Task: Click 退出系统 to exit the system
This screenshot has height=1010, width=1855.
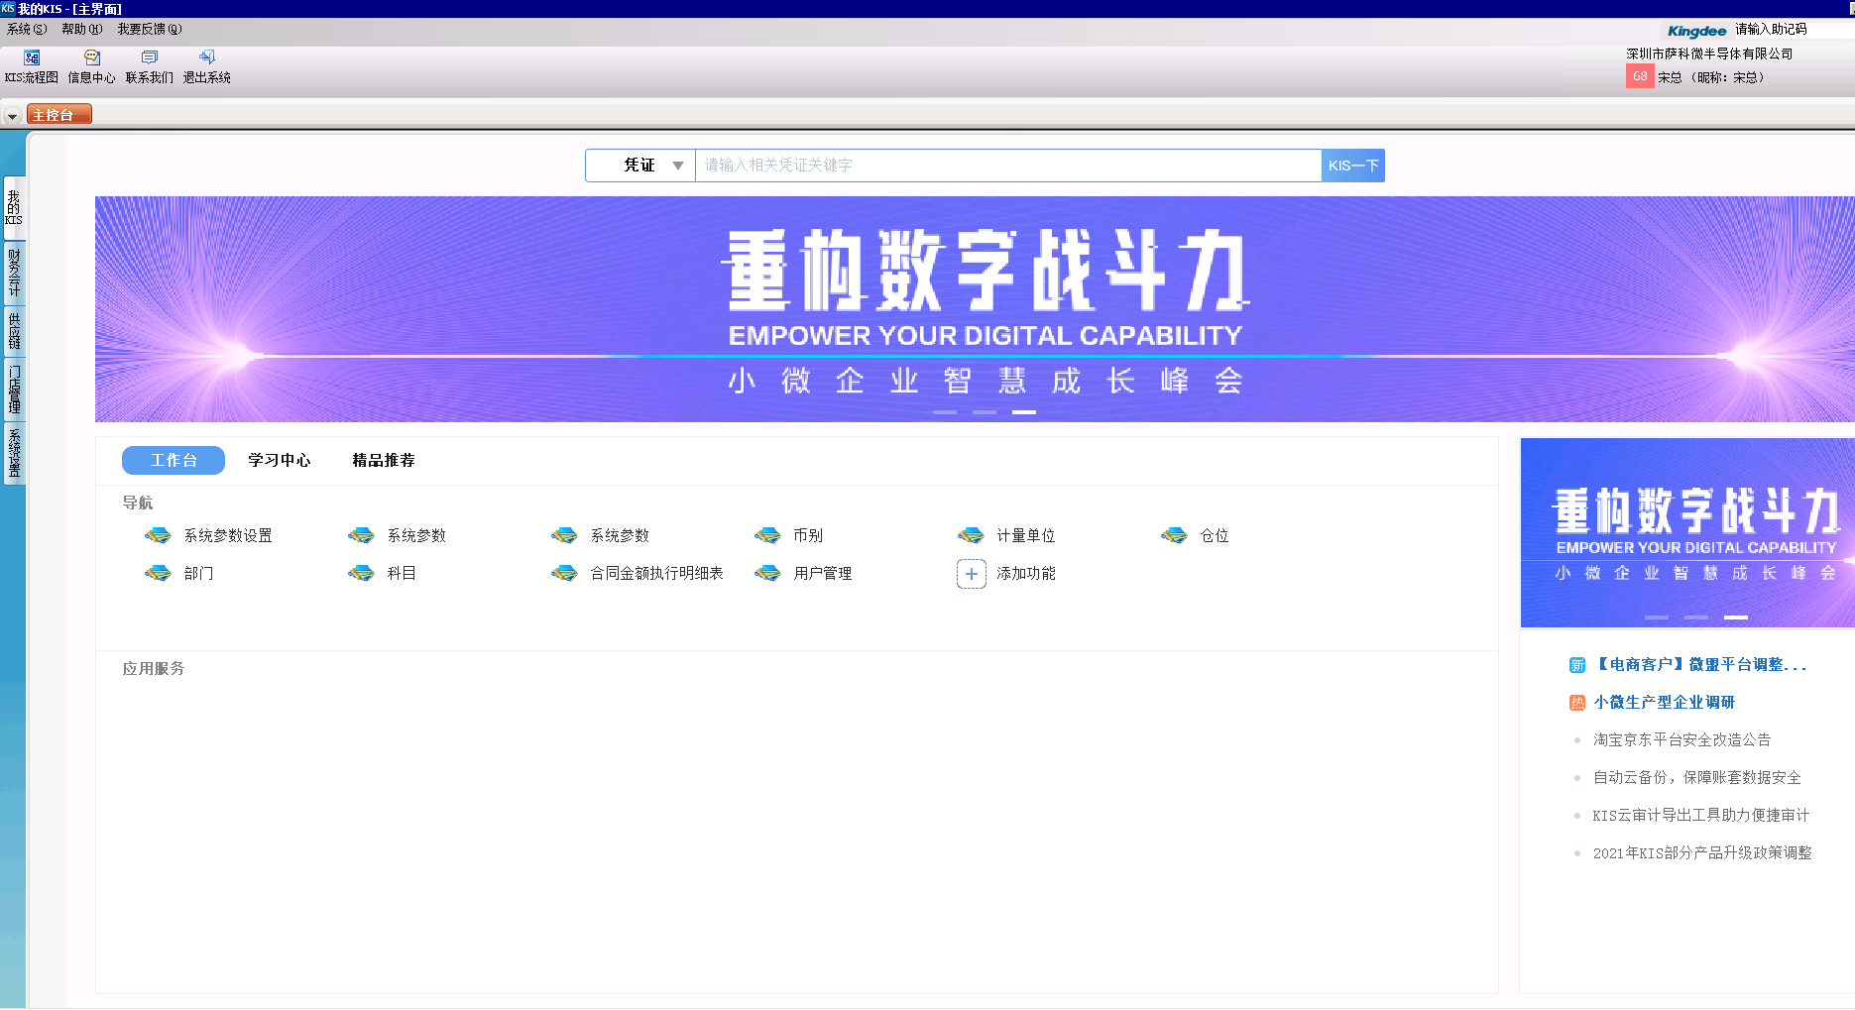Action: [206, 65]
